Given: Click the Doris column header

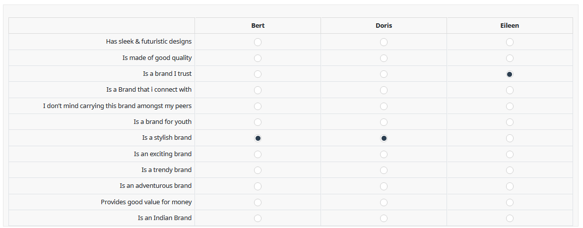Looking at the screenshot, I should (384, 26).
